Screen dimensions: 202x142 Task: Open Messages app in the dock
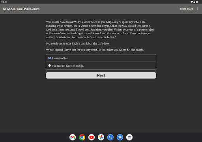point(120,137)
